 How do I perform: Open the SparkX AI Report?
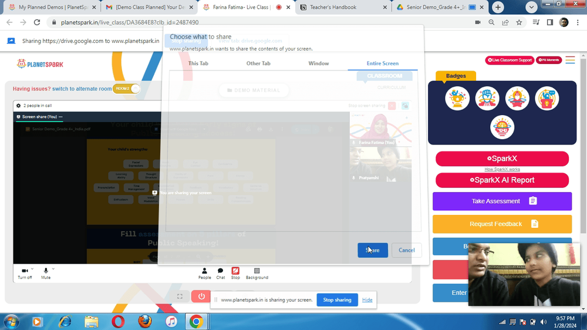coord(502,180)
